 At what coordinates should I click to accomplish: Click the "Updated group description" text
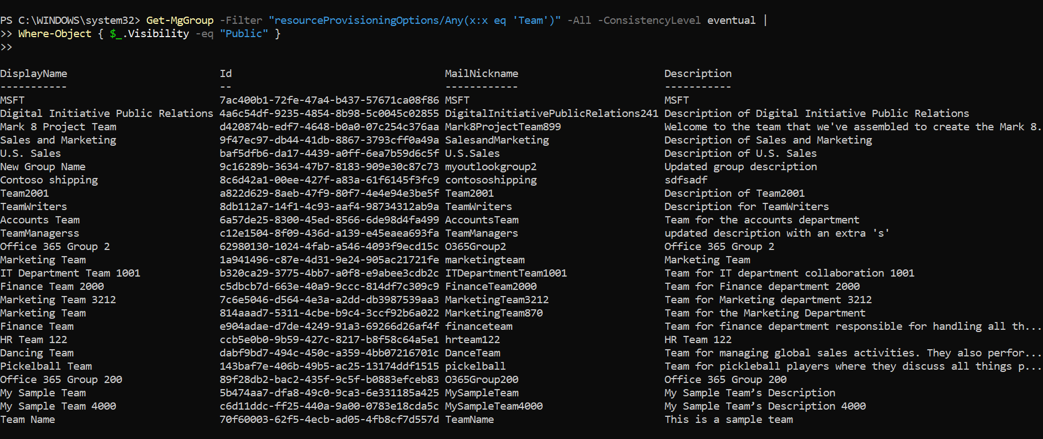[x=740, y=167]
